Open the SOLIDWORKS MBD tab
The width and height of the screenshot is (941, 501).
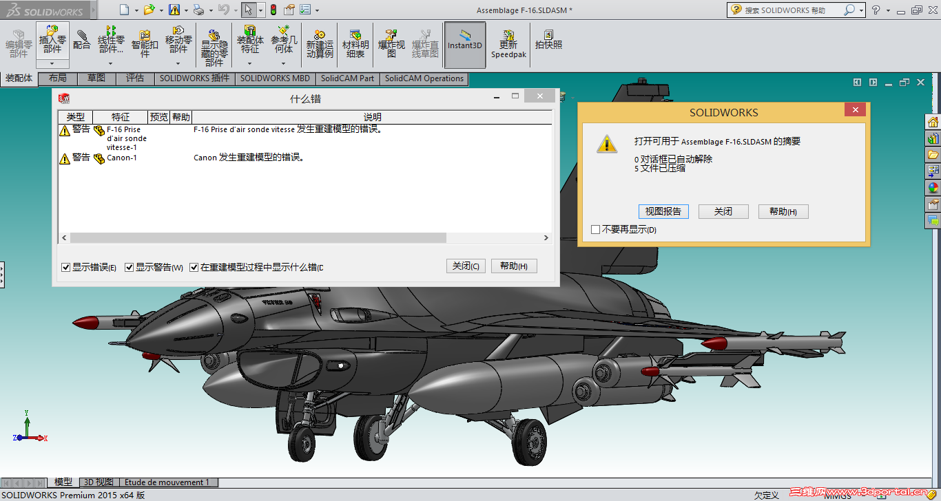tap(276, 78)
